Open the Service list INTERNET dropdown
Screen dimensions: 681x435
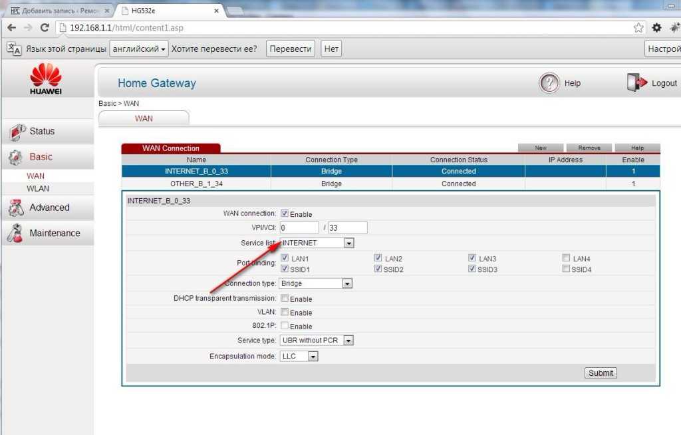click(x=317, y=243)
